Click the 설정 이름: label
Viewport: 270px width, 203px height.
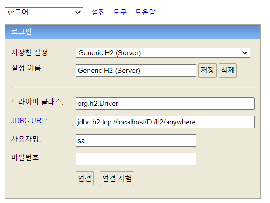coord(27,68)
